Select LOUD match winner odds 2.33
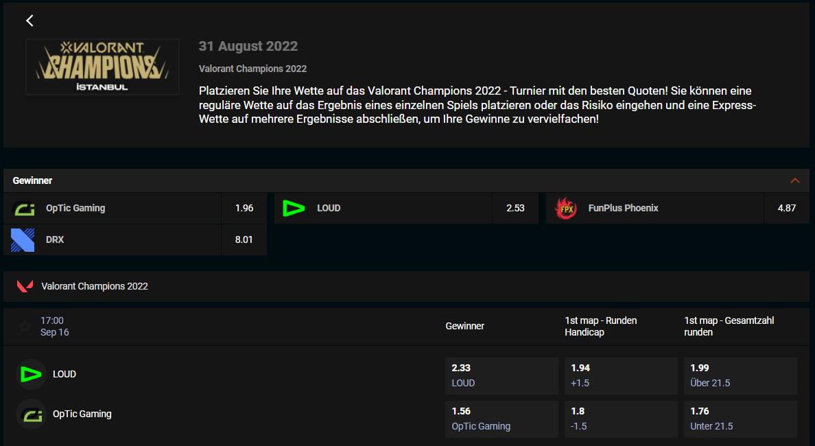Image resolution: width=815 pixels, height=446 pixels. (501, 375)
